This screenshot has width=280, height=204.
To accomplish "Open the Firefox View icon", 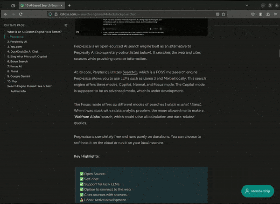I will [13, 6].
